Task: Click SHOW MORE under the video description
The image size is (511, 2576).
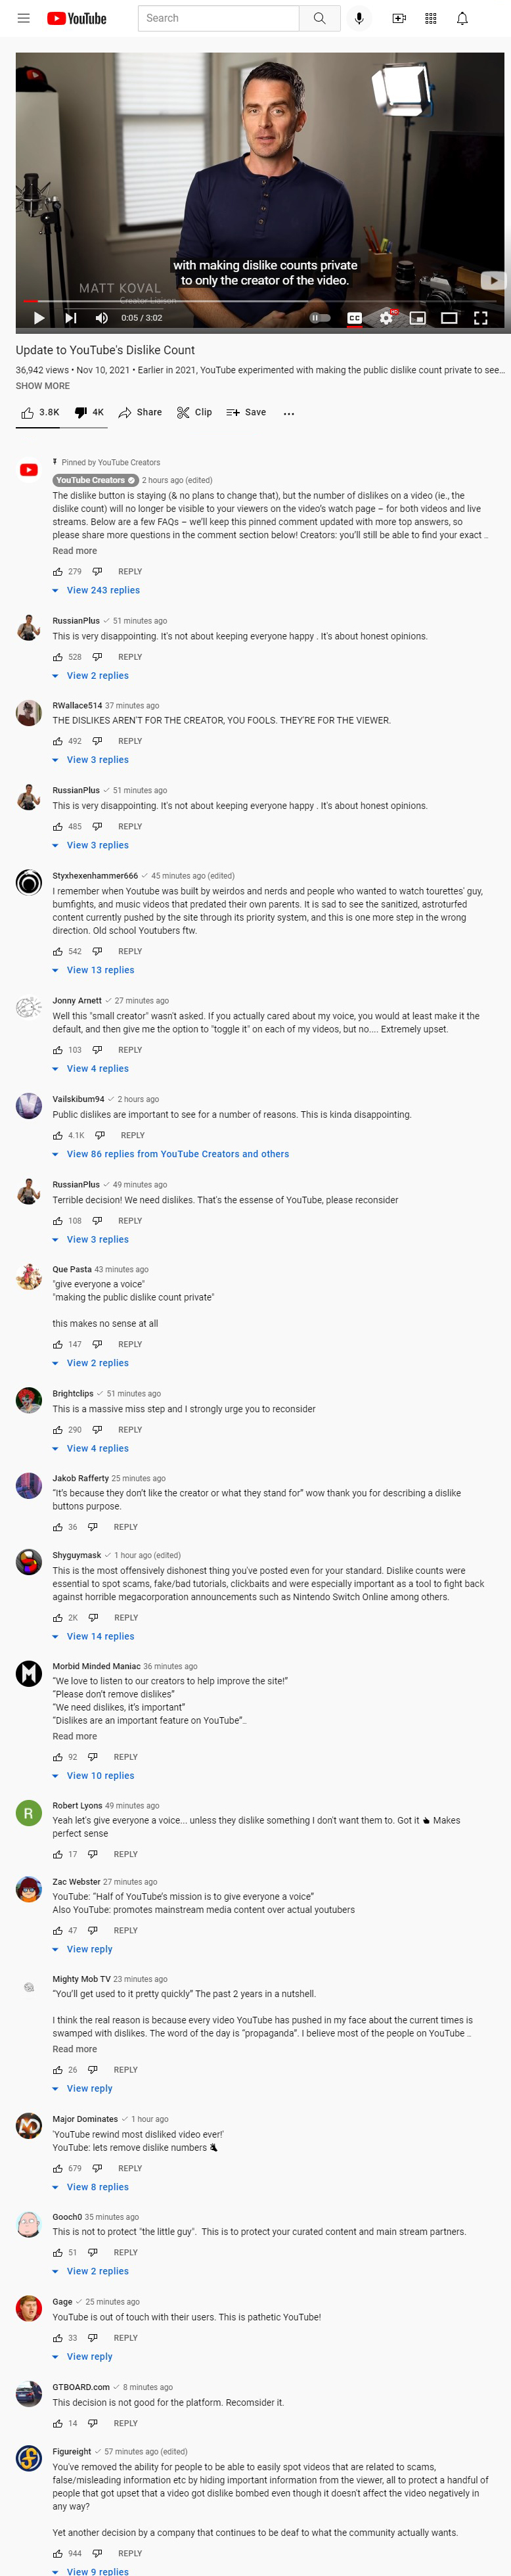Action: 43,386
